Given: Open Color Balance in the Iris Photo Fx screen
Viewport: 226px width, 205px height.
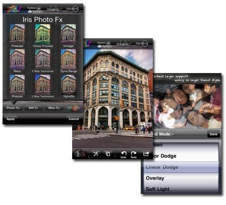Looking at the screenshot, I should [x=14, y=9].
